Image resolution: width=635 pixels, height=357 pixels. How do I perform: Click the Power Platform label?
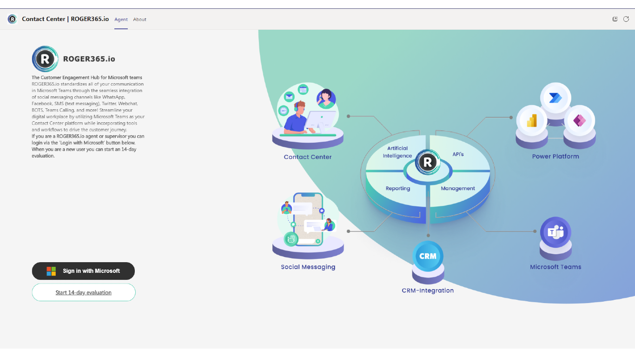[x=556, y=156]
